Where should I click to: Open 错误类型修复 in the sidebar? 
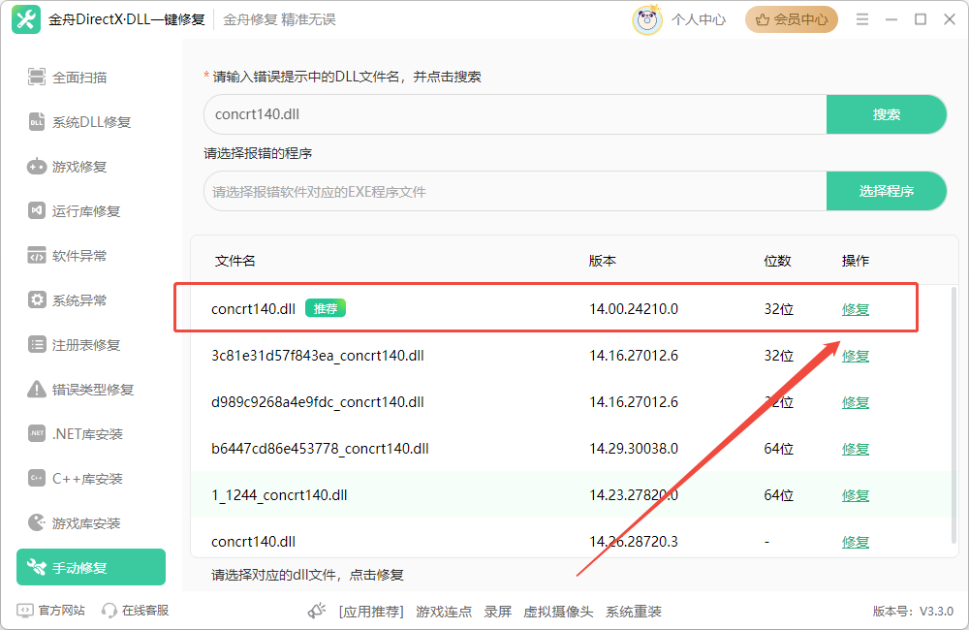91,389
